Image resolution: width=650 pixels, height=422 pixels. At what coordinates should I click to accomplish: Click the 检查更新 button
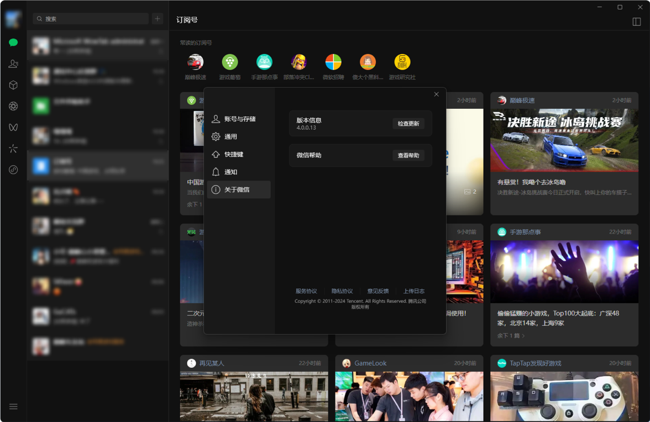(408, 124)
